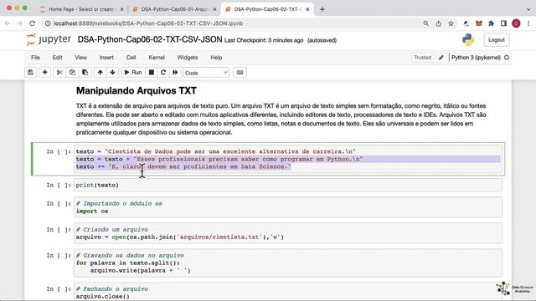Copy selected cells from the toolbar
This screenshot has width=536, height=301.
72,73
